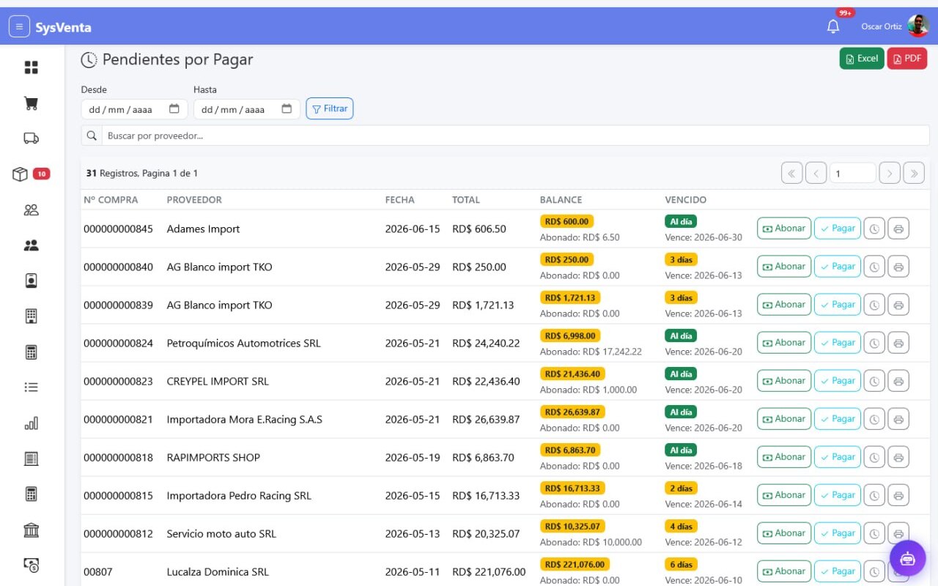Open the dashboard grid icon in sidebar

(x=31, y=67)
